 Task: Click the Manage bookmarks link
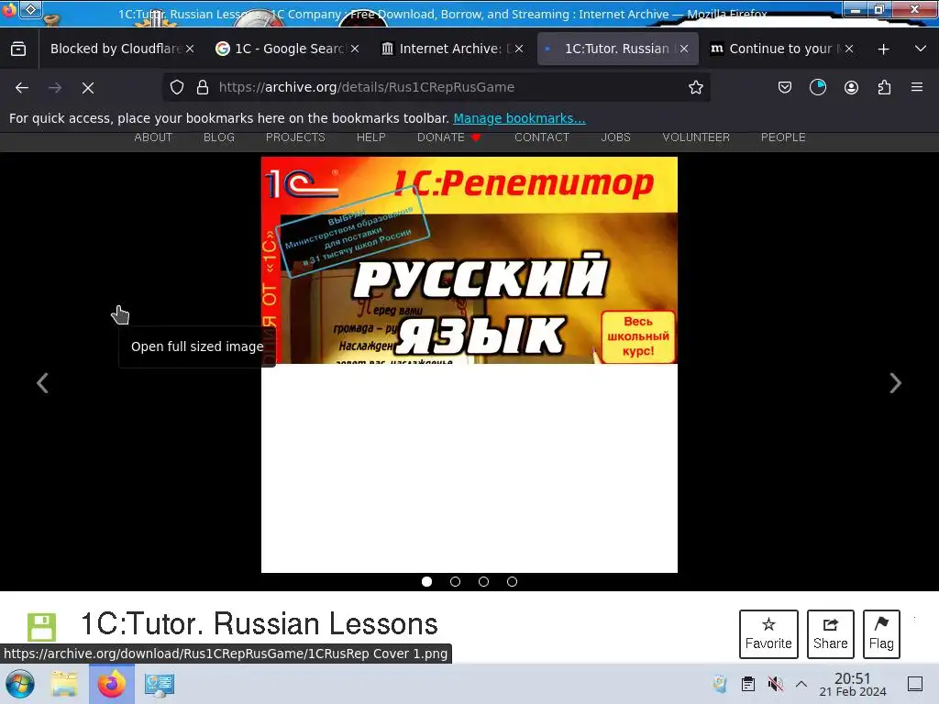coord(519,118)
